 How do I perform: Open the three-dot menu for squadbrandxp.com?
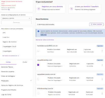coord(102,65)
